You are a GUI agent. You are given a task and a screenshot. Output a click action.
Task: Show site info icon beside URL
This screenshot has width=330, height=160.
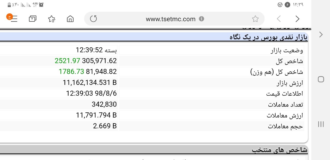(x=202, y=19)
